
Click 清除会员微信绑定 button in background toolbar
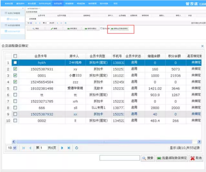pos(119,29)
